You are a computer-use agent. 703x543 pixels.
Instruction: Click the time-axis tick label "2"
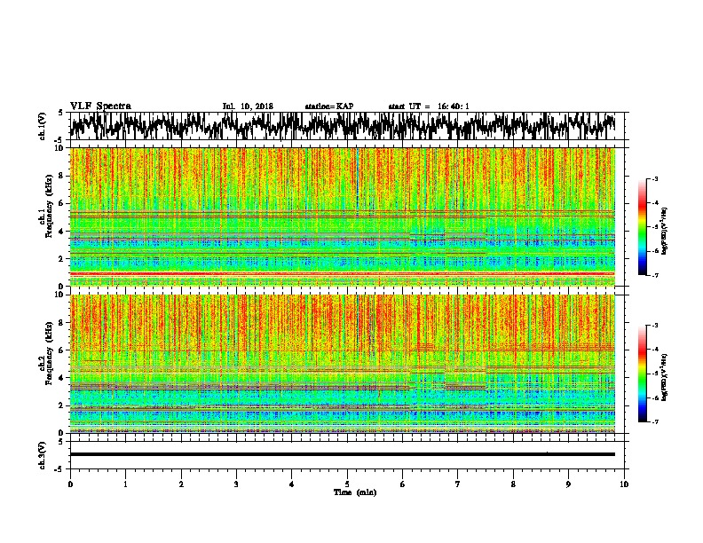pyautogui.click(x=181, y=484)
